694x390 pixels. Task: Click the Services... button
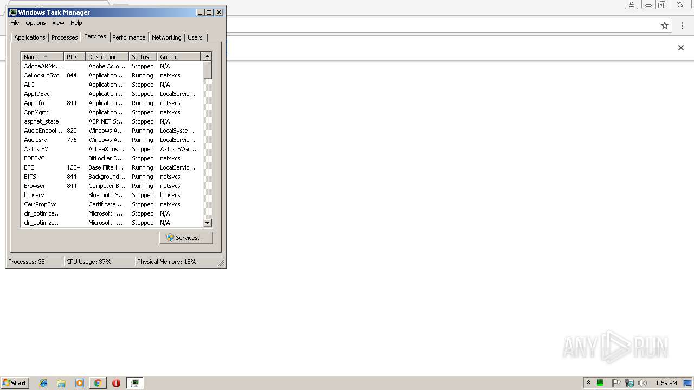tap(186, 238)
